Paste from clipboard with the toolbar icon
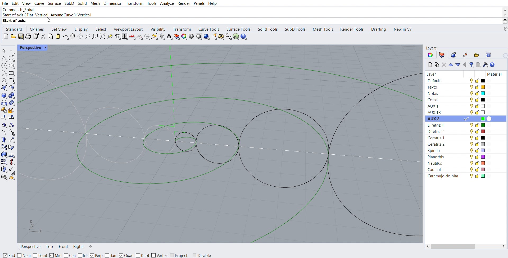 click(x=58, y=36)
